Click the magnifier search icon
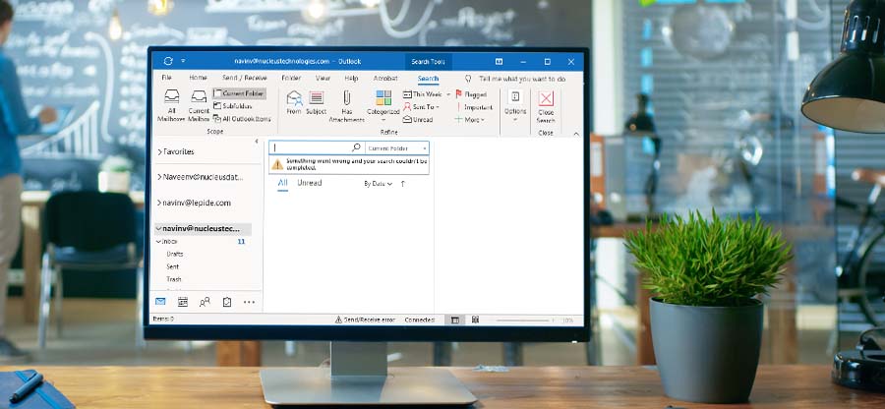This screenshot has width=885, height=409. click(x=356, y=147)
